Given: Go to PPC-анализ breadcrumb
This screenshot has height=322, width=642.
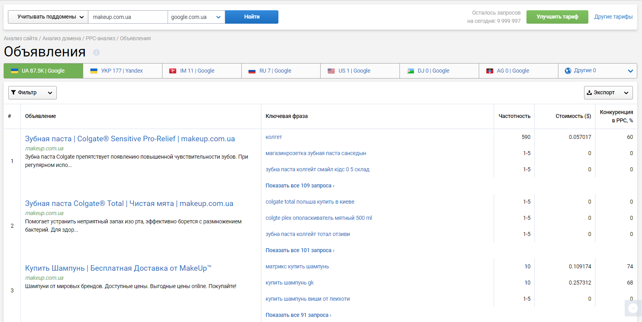Looking at the screenshot, I should coord(101,38).
